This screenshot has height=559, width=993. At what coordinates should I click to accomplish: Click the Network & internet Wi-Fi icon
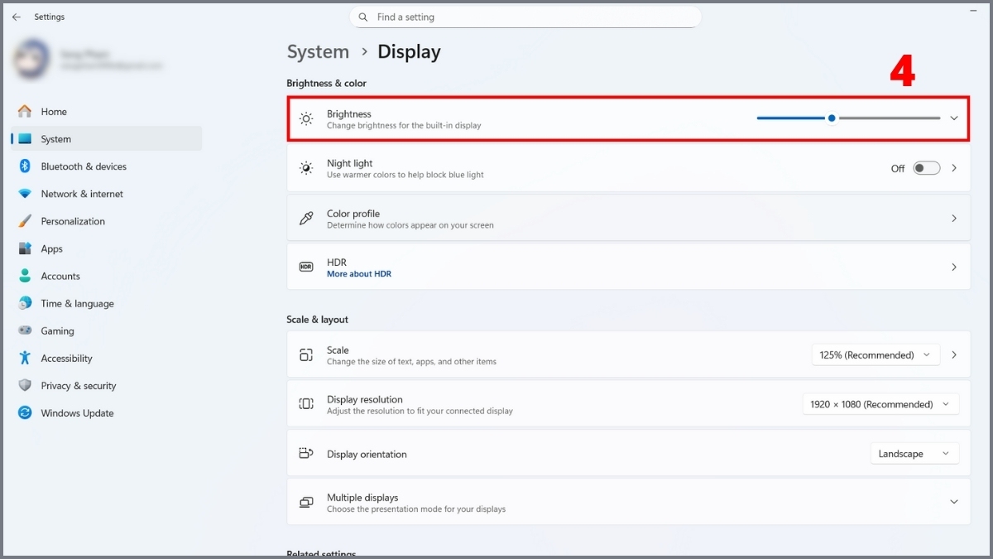click(x=25, y=194)
